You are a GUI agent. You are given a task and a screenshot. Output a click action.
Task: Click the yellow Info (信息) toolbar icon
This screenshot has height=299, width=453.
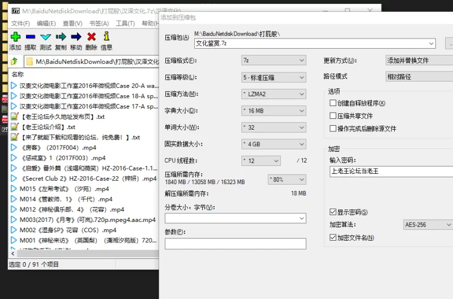point(106,37)
